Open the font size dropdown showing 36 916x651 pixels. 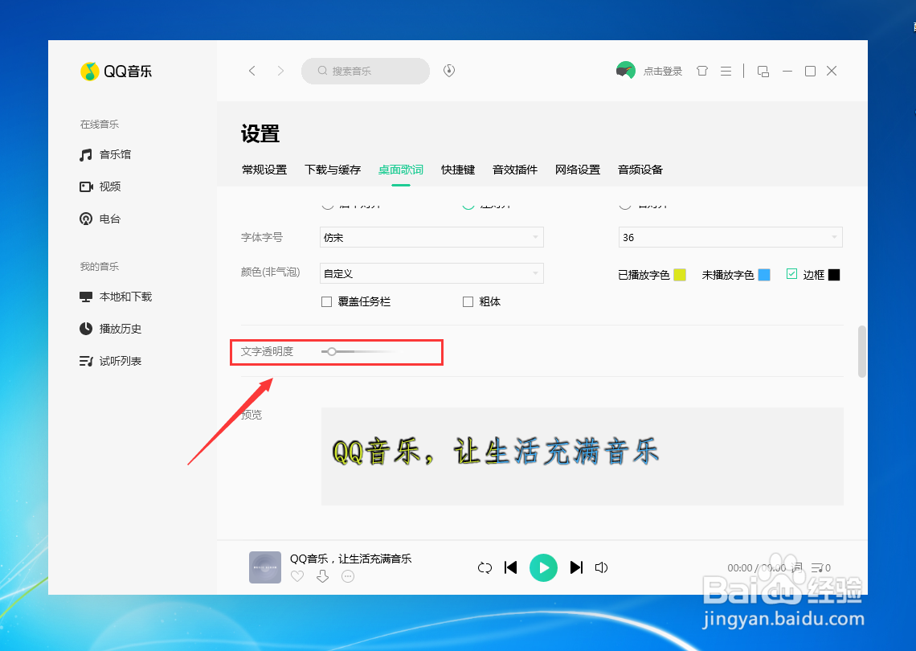tap(730, 237)
